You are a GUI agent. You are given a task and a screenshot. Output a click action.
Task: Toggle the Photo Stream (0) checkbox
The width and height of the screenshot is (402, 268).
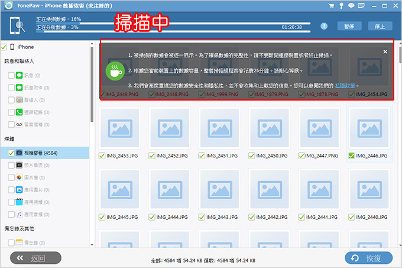[x=11, y=165]
